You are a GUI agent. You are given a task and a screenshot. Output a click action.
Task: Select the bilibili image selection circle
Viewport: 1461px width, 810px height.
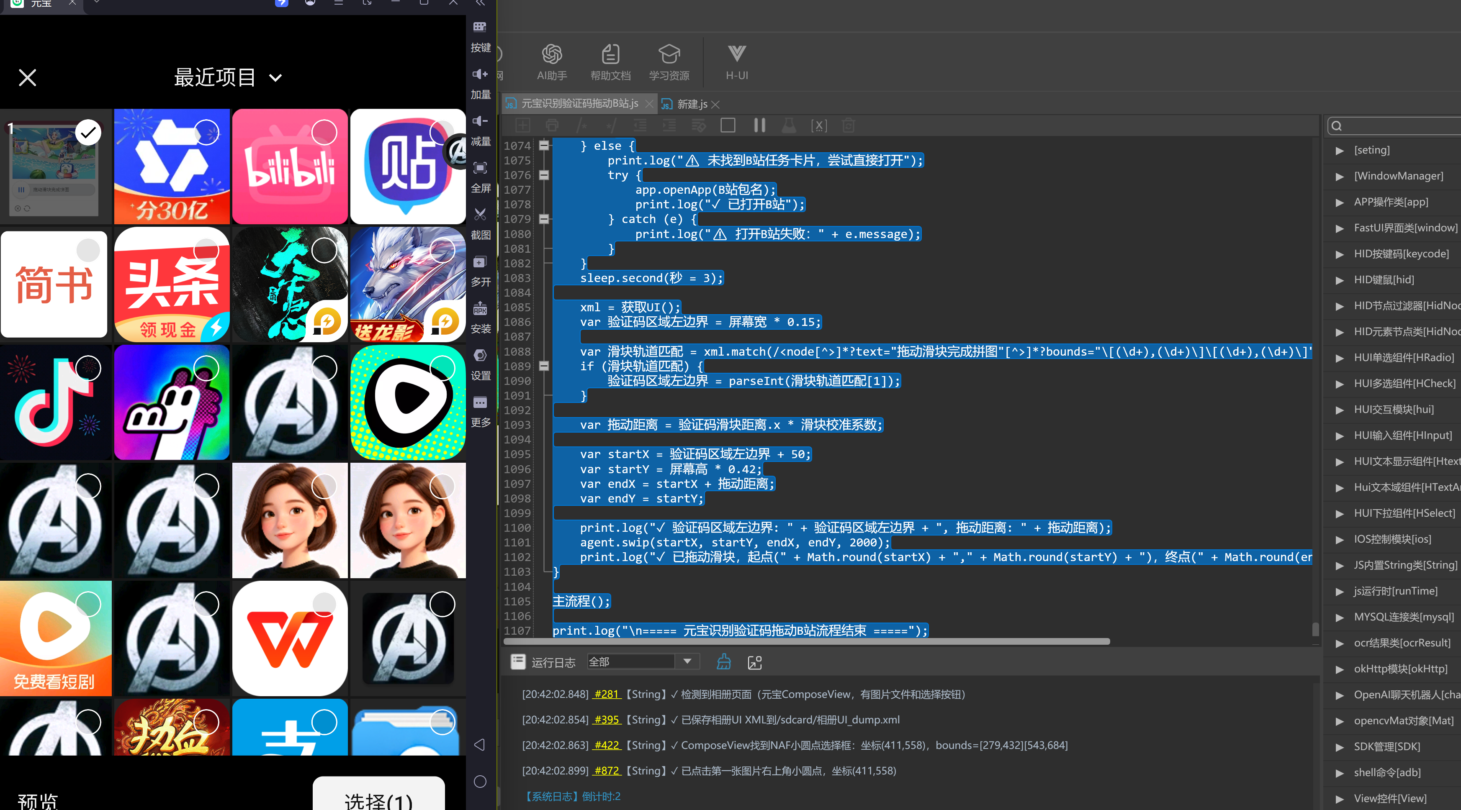click(x=324, y=132)
